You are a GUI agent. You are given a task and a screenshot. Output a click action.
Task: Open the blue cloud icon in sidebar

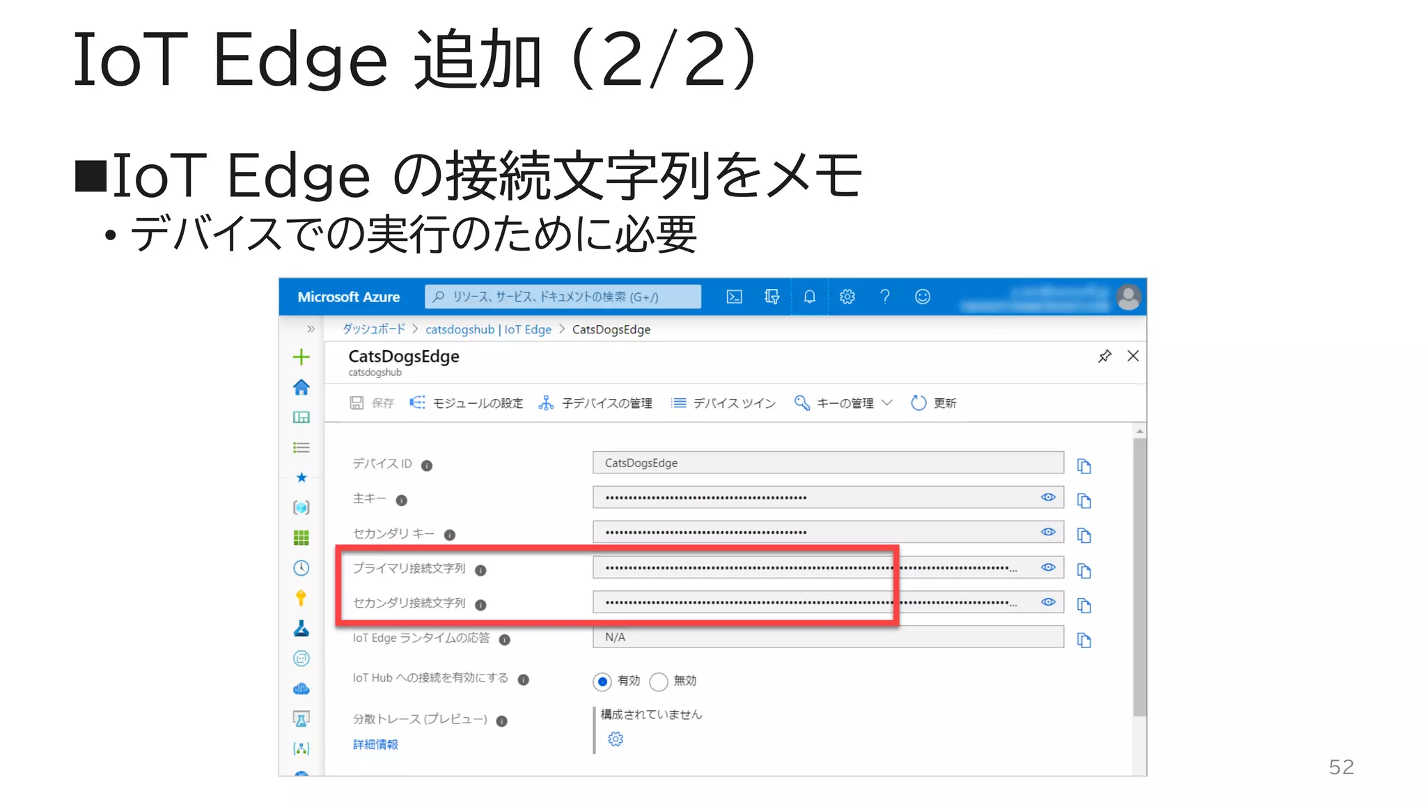[x=301, y=689]
